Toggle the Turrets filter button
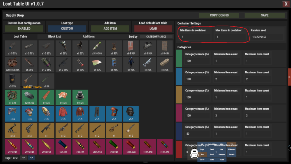The image size is (291, 164). click(231, 155)
